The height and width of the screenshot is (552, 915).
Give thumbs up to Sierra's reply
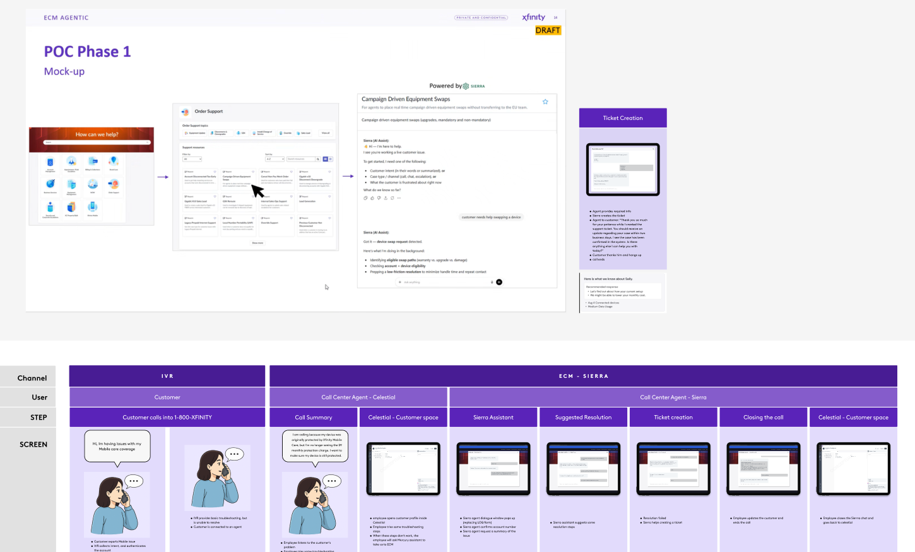[x=372, y=198]
